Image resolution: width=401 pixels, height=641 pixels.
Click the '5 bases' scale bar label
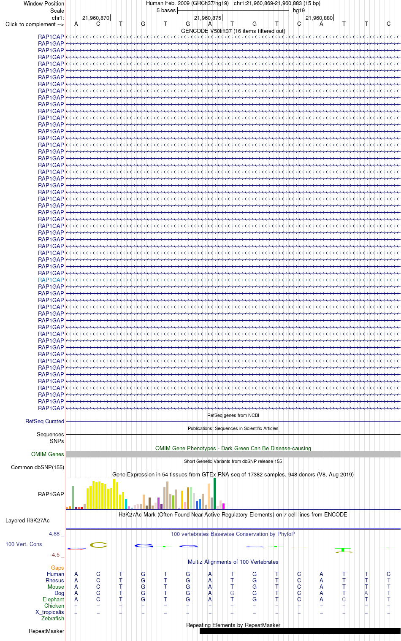point(166,11)
